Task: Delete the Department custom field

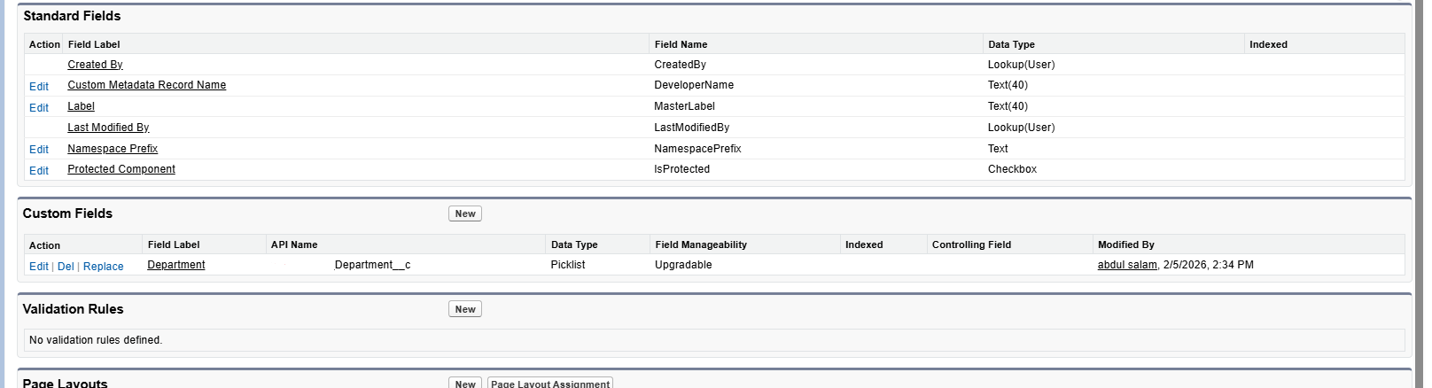Action: (66, 267)
